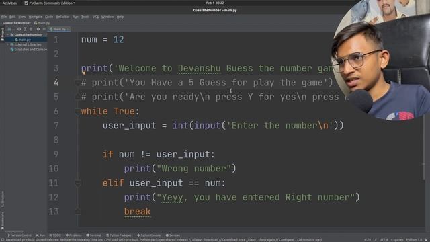Screen dimensions: 430x242
Task: Toggle the Project tool window stripe button
Action: click(3, 34)
